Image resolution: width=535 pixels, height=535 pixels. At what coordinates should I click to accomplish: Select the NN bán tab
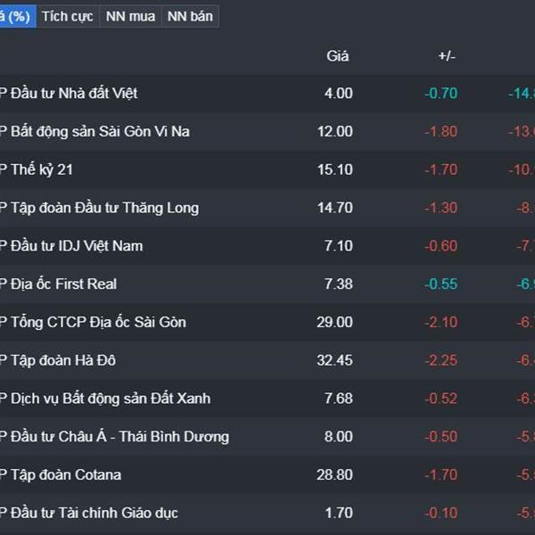click(189, 16)
